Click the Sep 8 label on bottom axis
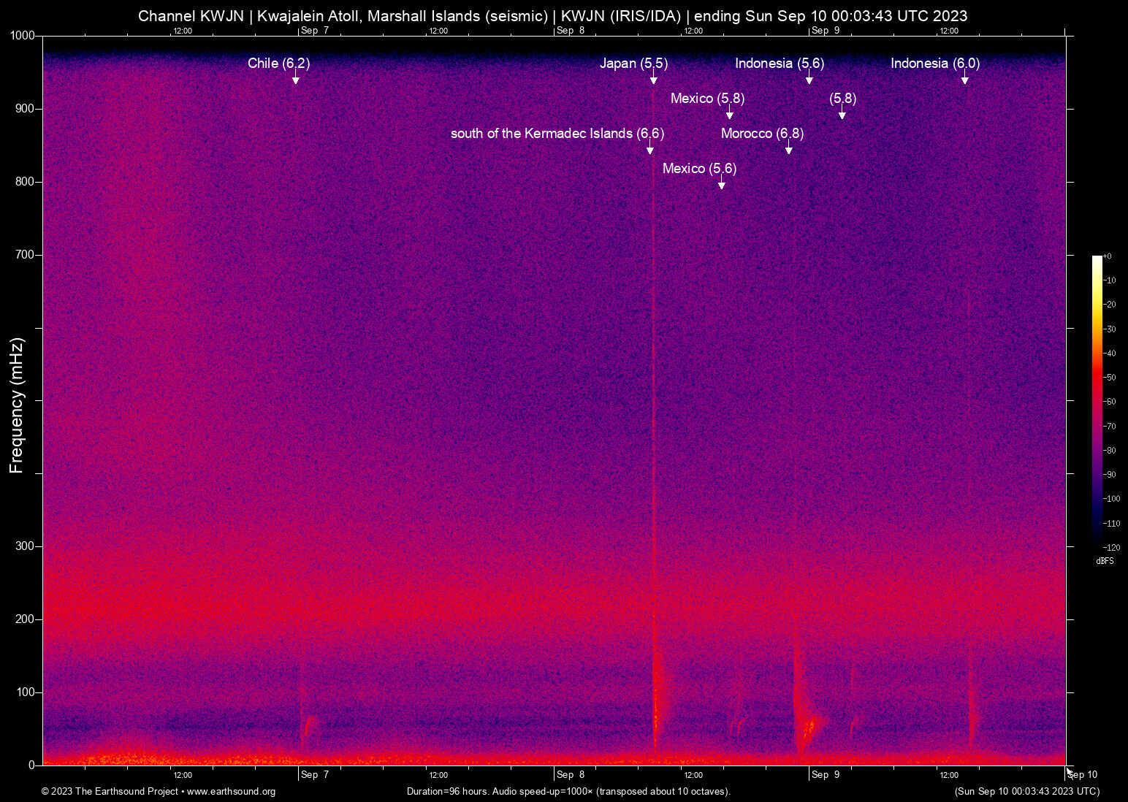1128x802 pixels. click(x=571, y=775)
